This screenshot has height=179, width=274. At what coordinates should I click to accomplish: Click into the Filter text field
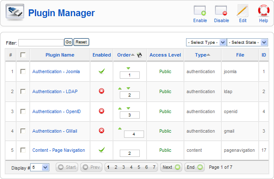tap(41, 43)
